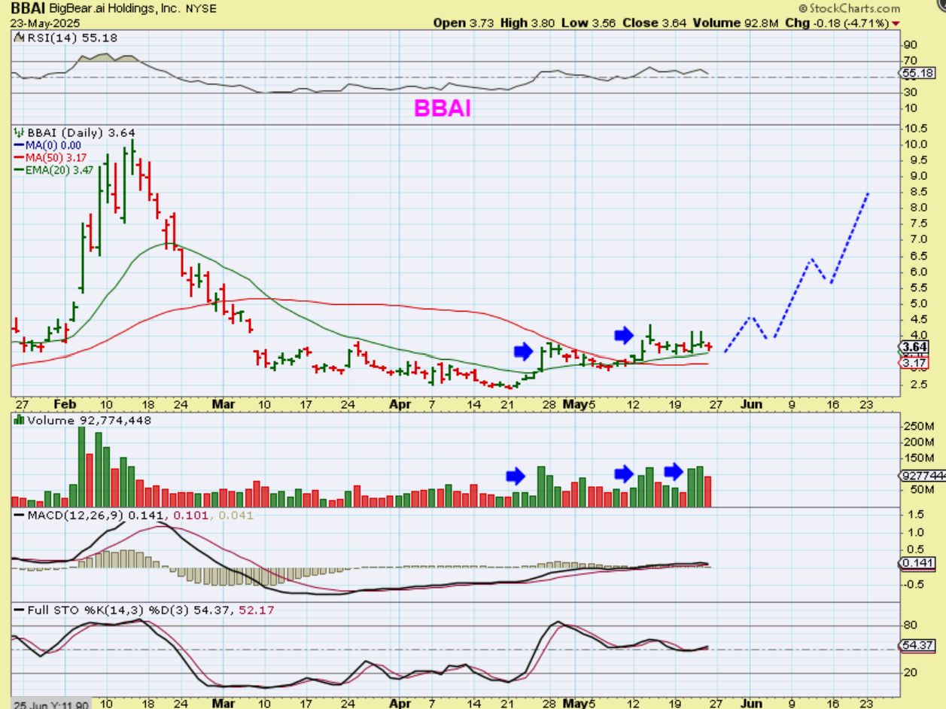Click the tallest green February volume bar
The image size is (946, 709).
tap(82, 467)
